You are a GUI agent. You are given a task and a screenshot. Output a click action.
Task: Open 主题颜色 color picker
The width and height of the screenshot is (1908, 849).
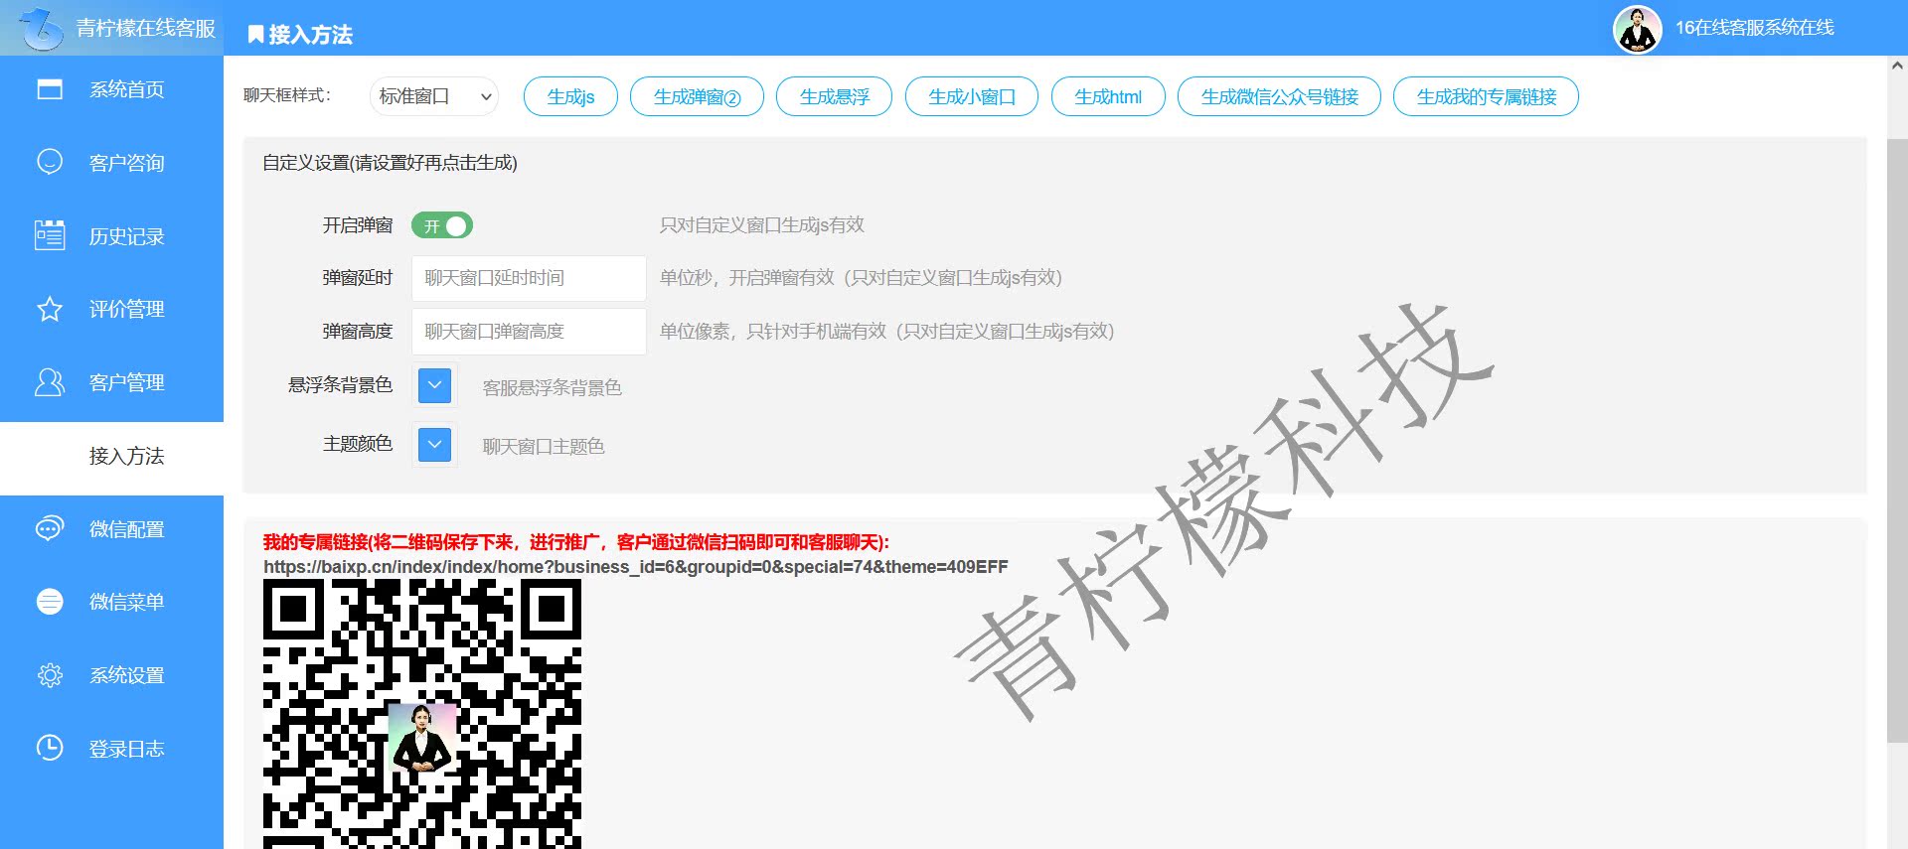tap(435, 444)
